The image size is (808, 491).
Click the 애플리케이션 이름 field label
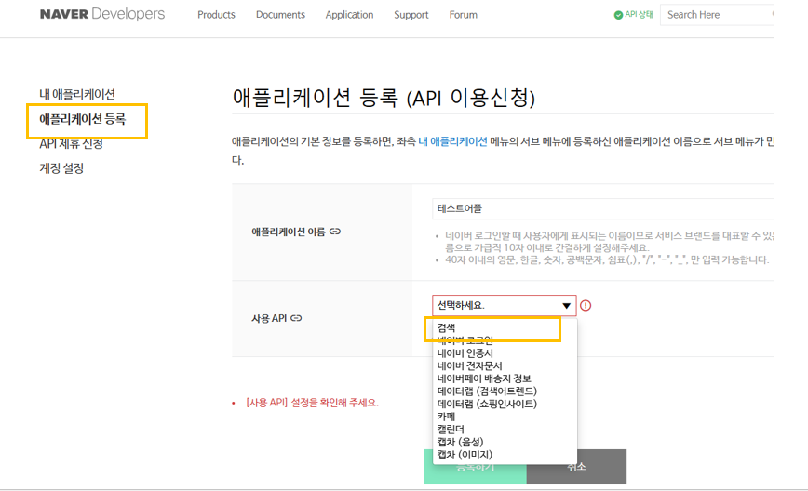[289, 232]
